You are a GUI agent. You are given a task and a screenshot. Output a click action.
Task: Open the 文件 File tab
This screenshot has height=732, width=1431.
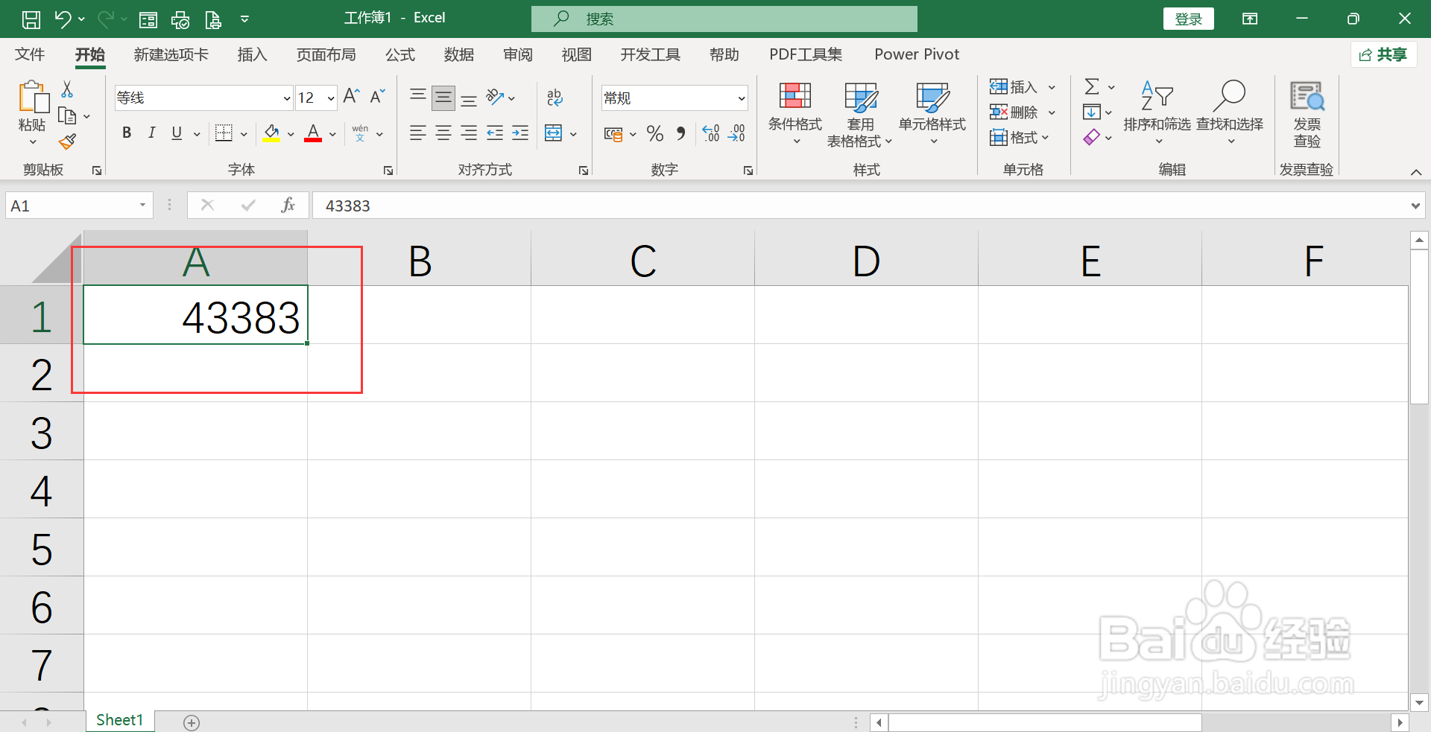pyautogui.click(x=30, y=54)
